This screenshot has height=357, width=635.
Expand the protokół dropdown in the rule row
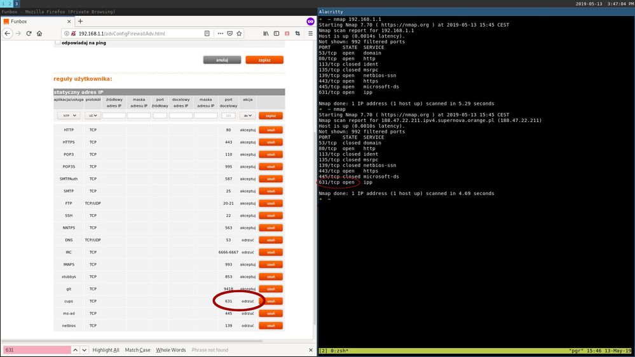pos(93,116)
